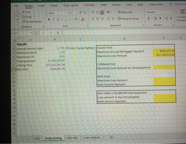Expand the Merge & Center options arrow
Viewport: 186px width, 144px height.
(142, 19)
